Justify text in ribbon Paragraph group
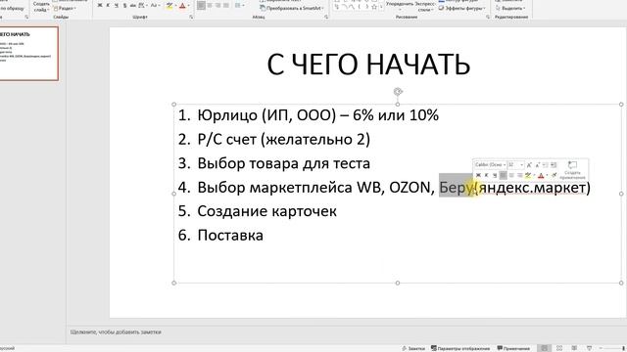The width and height of the screenshot is (627, 352). (226, 6)
